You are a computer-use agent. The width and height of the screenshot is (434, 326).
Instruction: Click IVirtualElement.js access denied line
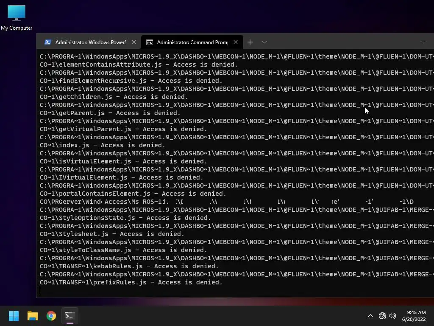[x=122, y=177]
